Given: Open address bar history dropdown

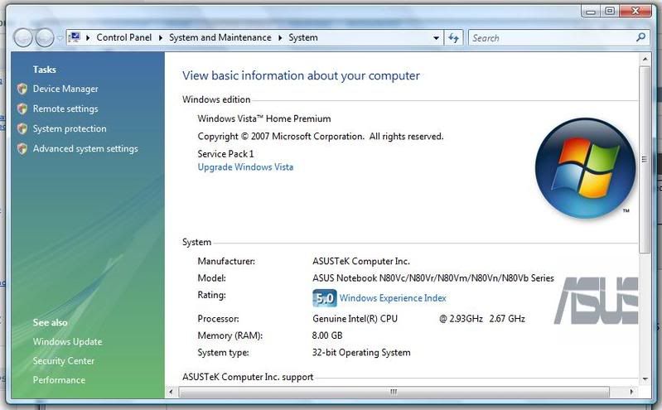Looking at the screenshot, I should click(436, 38).
